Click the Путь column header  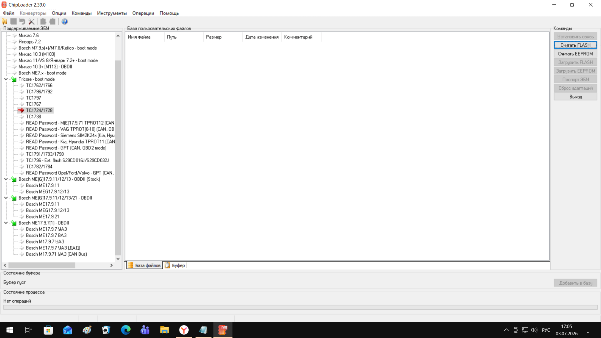[x=184, y=37]
